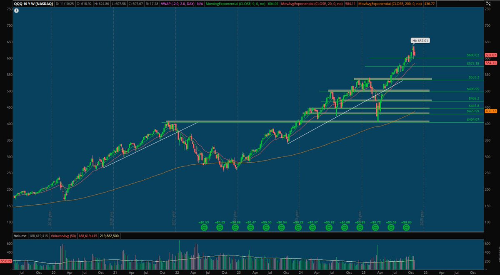Image resolution: width=500 pixels, height=275 pixels.
Task: Click the dividend icon labeled $0.76
Action: pyautogui.click(x=329, y=228)
